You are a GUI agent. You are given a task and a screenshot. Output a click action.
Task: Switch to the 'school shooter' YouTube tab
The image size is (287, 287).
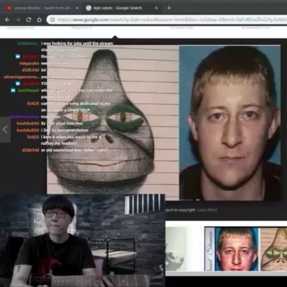click(x=43, y=8)
